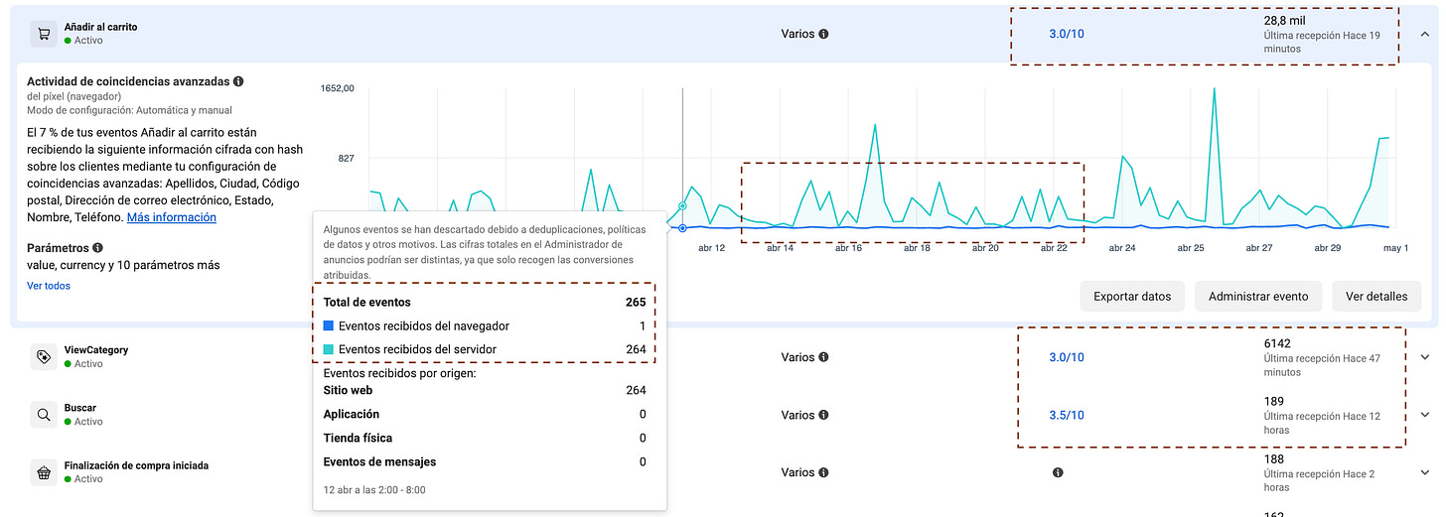Click the Sitio web origin row
This screenshot has height=517, width=1446.
(485, 391)
